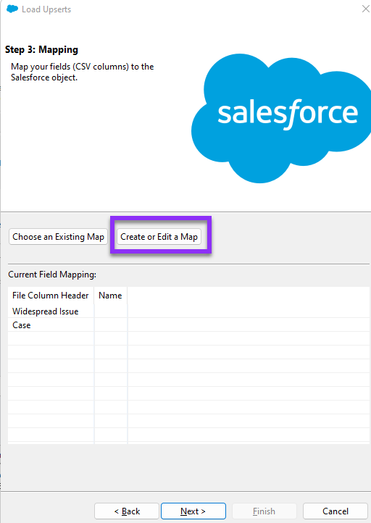Proceed with the Next button
Viewport: 371px width, 523px height.
(x=193, y=511)
